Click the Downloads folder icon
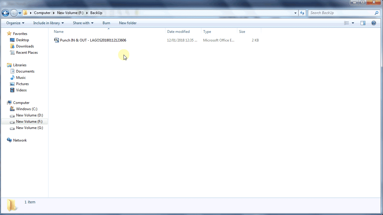 coord(12,46)
